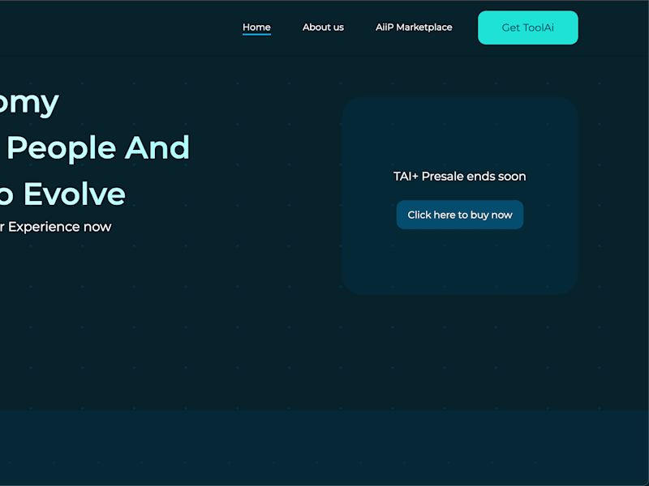Click the 'Experience now' subtitle text
Image resolution: width=649 pixels, height=486 pixels.
coord(59,227)
